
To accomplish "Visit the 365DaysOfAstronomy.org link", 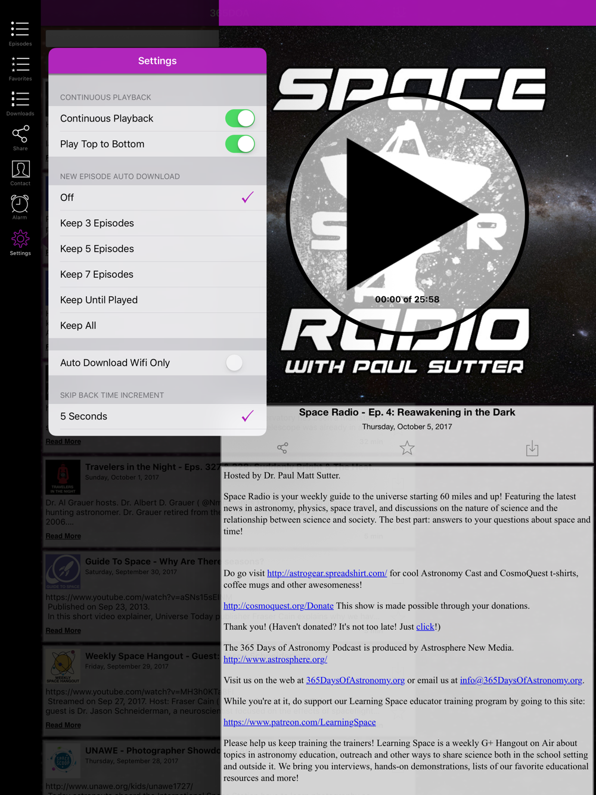I will coord(355,681).
